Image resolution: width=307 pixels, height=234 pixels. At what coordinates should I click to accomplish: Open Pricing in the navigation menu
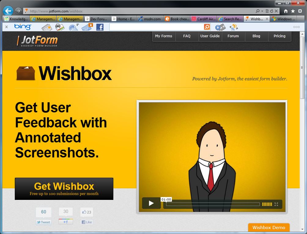[279, 36]
